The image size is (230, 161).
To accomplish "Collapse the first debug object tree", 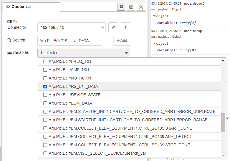I will pos(154,16).
